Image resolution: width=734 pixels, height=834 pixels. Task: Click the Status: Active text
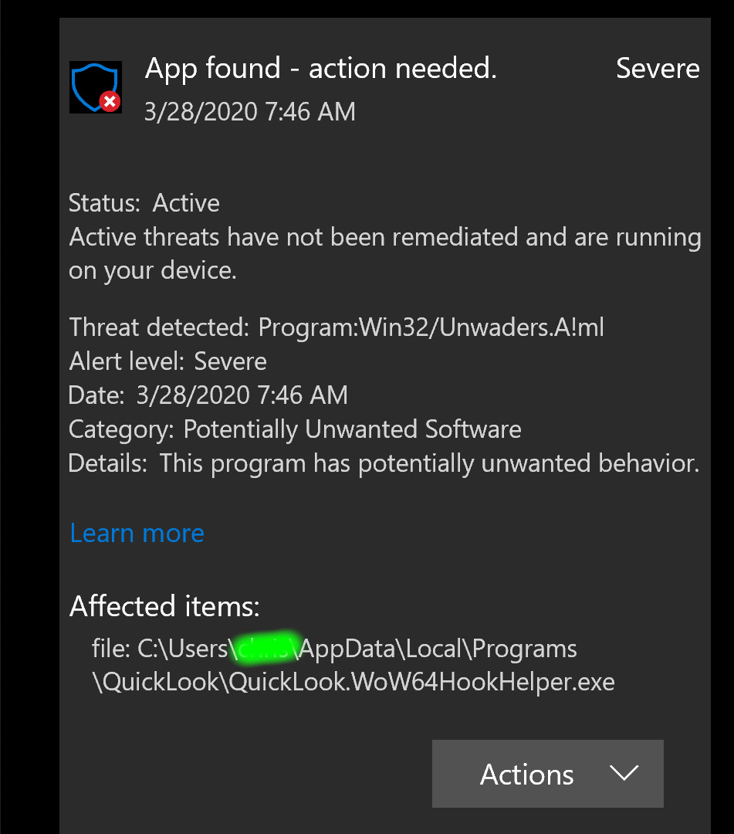pos(144,202)
